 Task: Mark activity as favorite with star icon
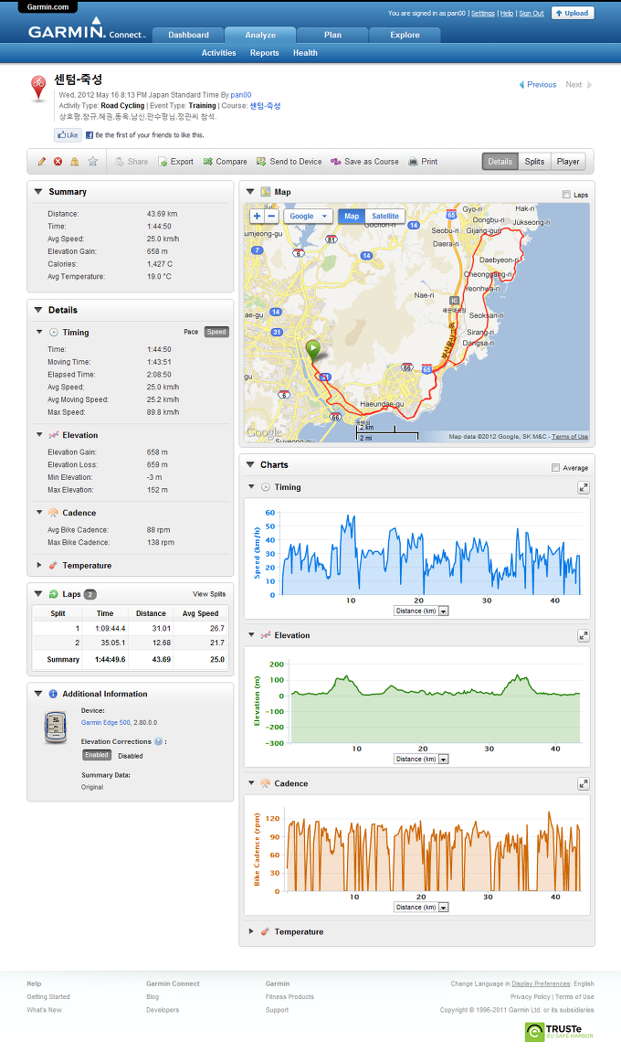pos(93,162)
